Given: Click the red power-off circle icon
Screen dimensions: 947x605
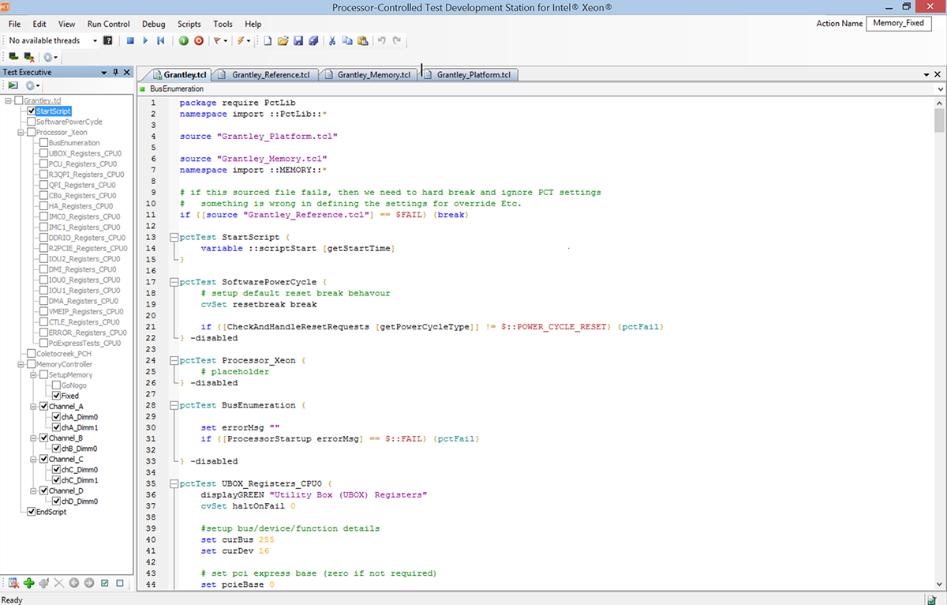Looking at the screenshot, I should [198, 40].
